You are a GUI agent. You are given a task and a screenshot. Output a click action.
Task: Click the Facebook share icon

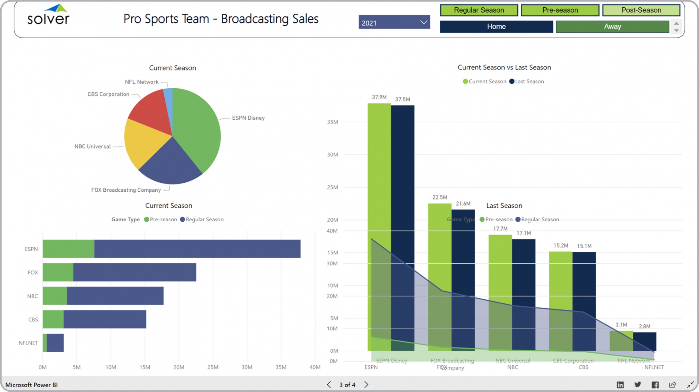click(655, 385)
